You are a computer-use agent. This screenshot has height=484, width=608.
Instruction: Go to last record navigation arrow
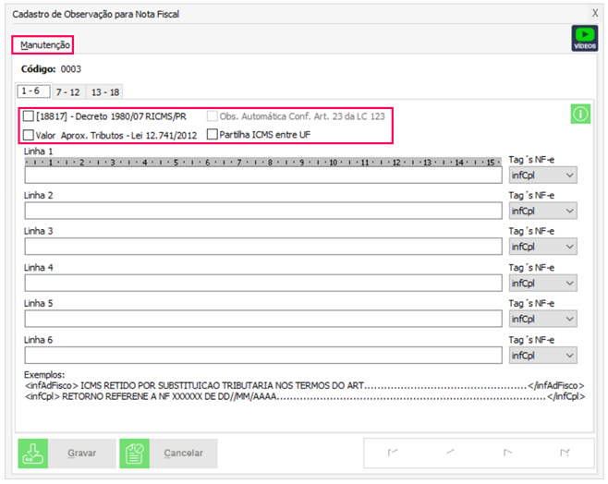[564, 453]
